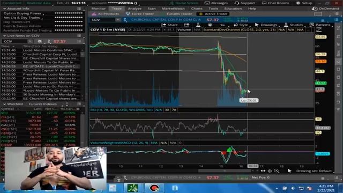343x193 pixels.
Task: Open Chat Rooms
Action: (275, 3)
